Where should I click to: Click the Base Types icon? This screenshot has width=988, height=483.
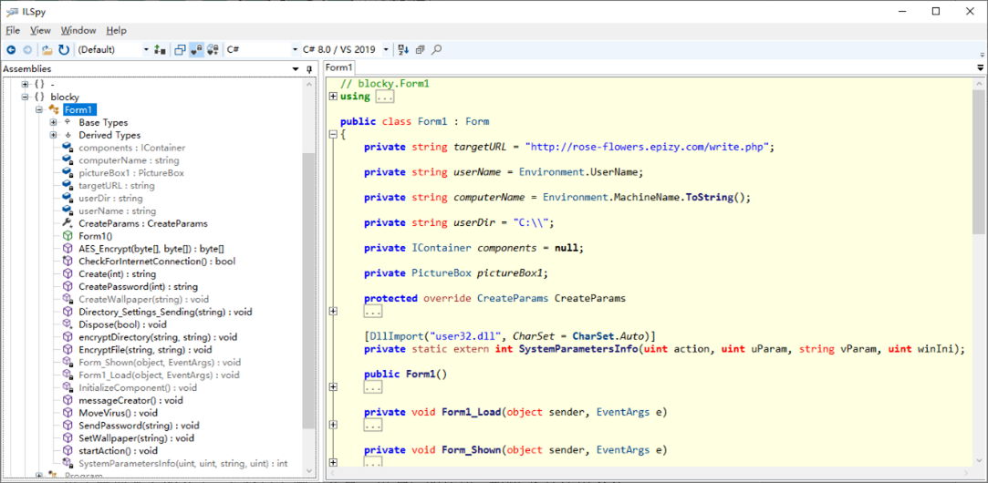point(67,122)
